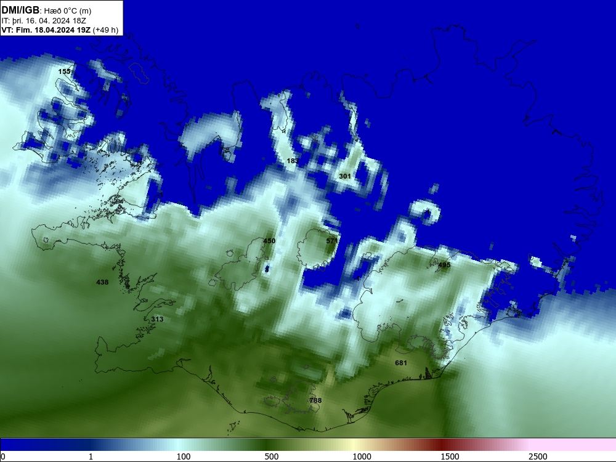616x462 pixels.
Task: Click the map value 301
Action: tap(345, 176)
